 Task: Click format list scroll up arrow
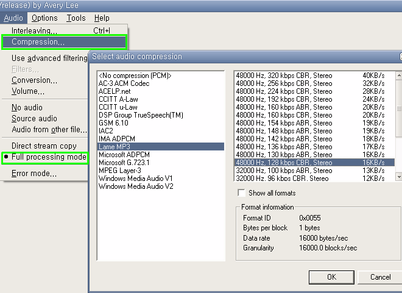[399, 76]
